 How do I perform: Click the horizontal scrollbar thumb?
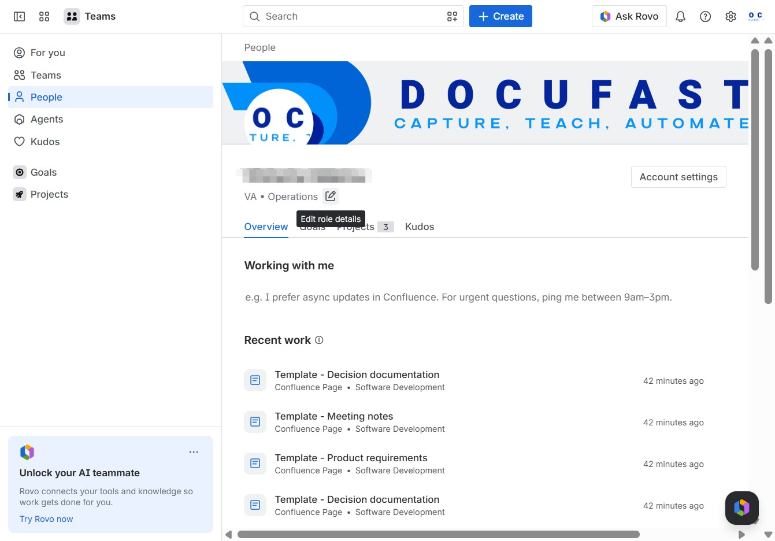pyautogui.click(x=439, y=535)
